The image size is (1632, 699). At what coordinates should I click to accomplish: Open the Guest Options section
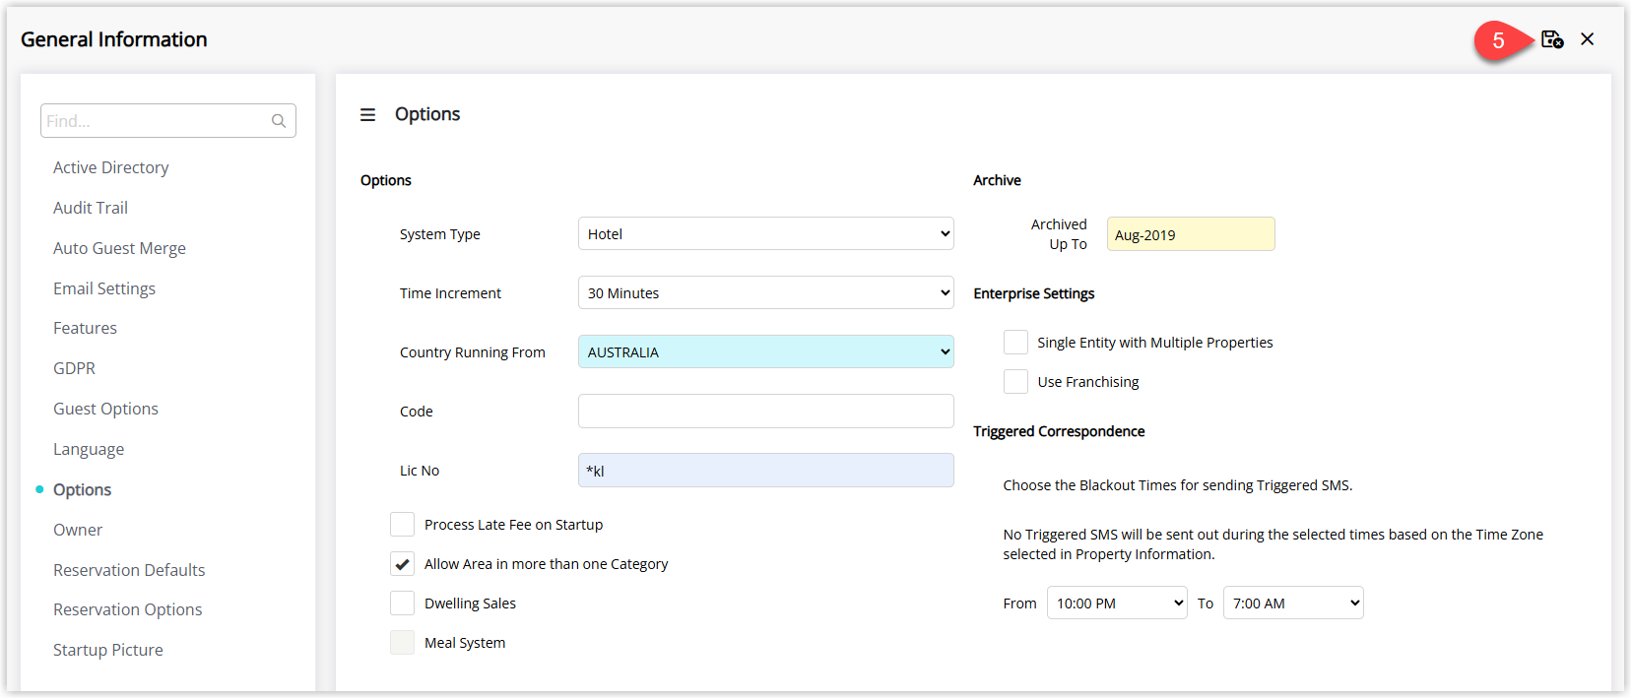pyautogui.click(x=105, y=409)
